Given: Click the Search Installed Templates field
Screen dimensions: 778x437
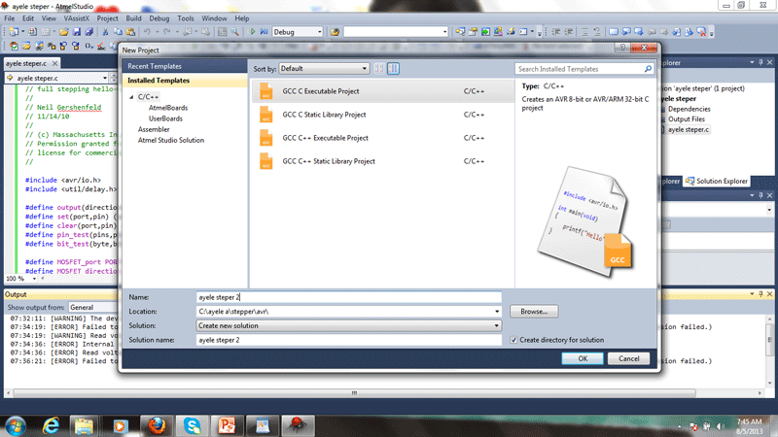Looking at the screenshot, I should pyautogui.click(x=580, y=69).
